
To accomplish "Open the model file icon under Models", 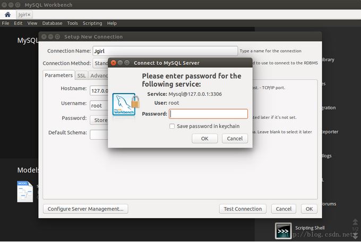I will point(25,191).
